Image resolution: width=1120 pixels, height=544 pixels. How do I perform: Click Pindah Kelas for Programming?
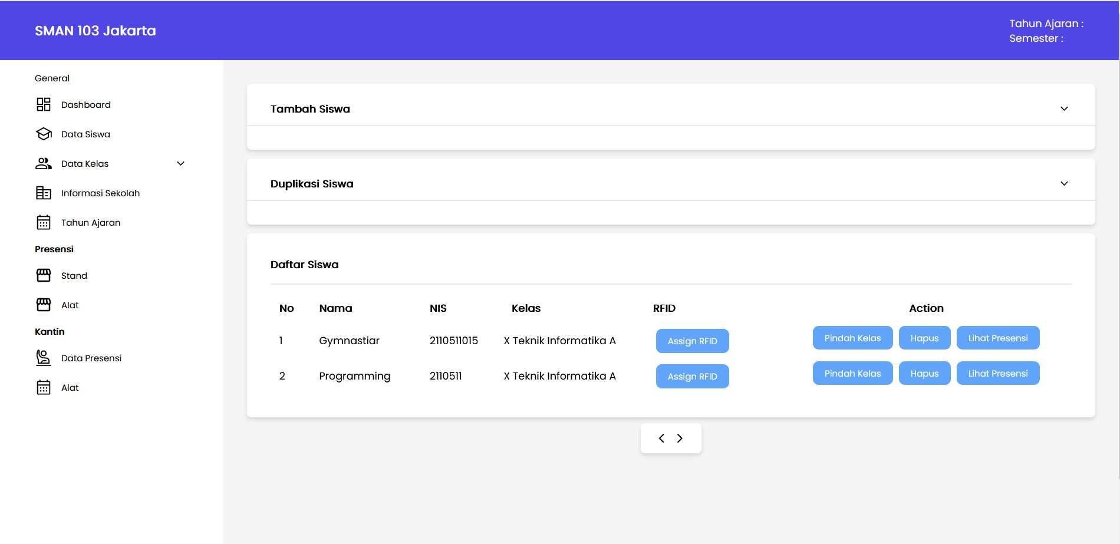tap(853, 374)
